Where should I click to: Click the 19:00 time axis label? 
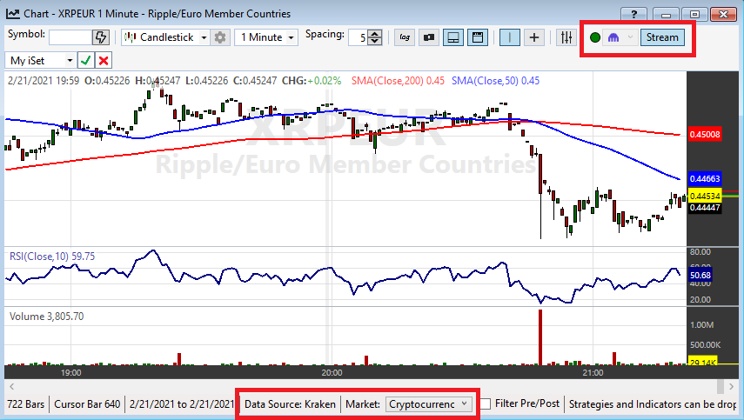(71, 372)
